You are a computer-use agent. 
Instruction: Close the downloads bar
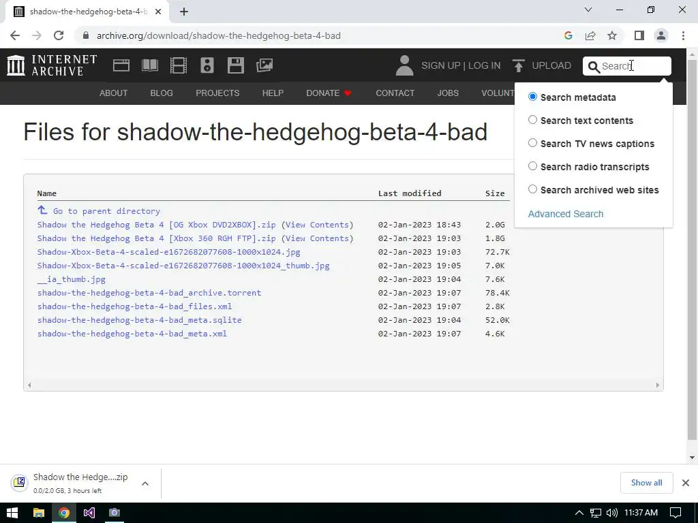686,483
